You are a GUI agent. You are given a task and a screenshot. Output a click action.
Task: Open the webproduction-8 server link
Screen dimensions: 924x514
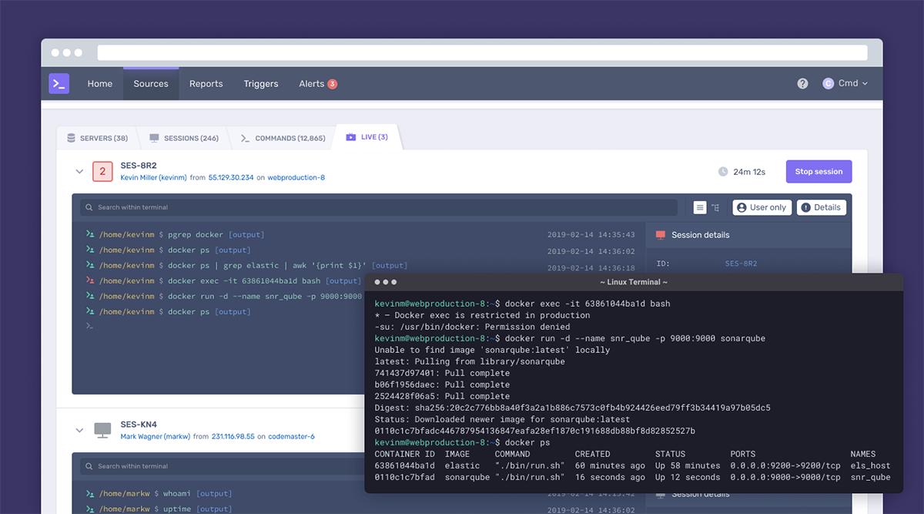click(296, 177)
